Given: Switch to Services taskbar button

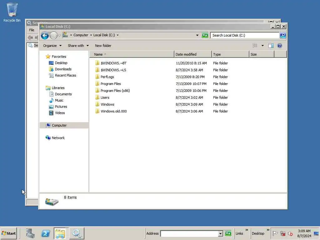Looking at the screenshot, I should [77, 233].
